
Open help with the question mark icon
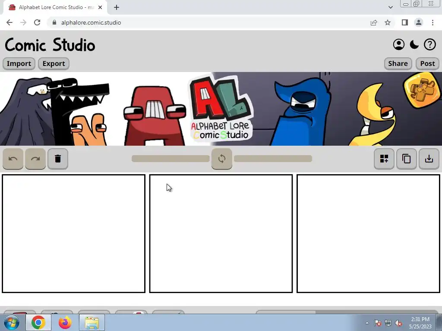pos(429,44)
